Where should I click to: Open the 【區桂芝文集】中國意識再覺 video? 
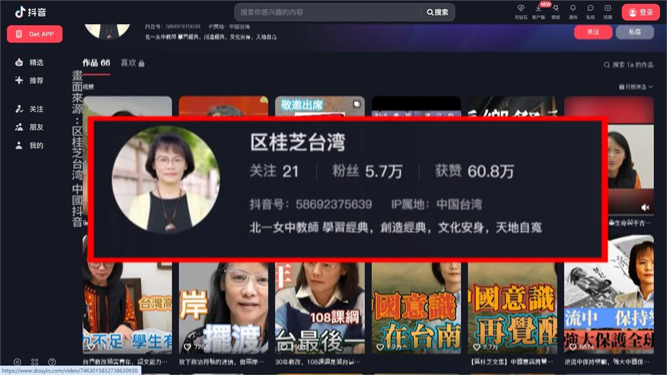[x=512, y=307]
